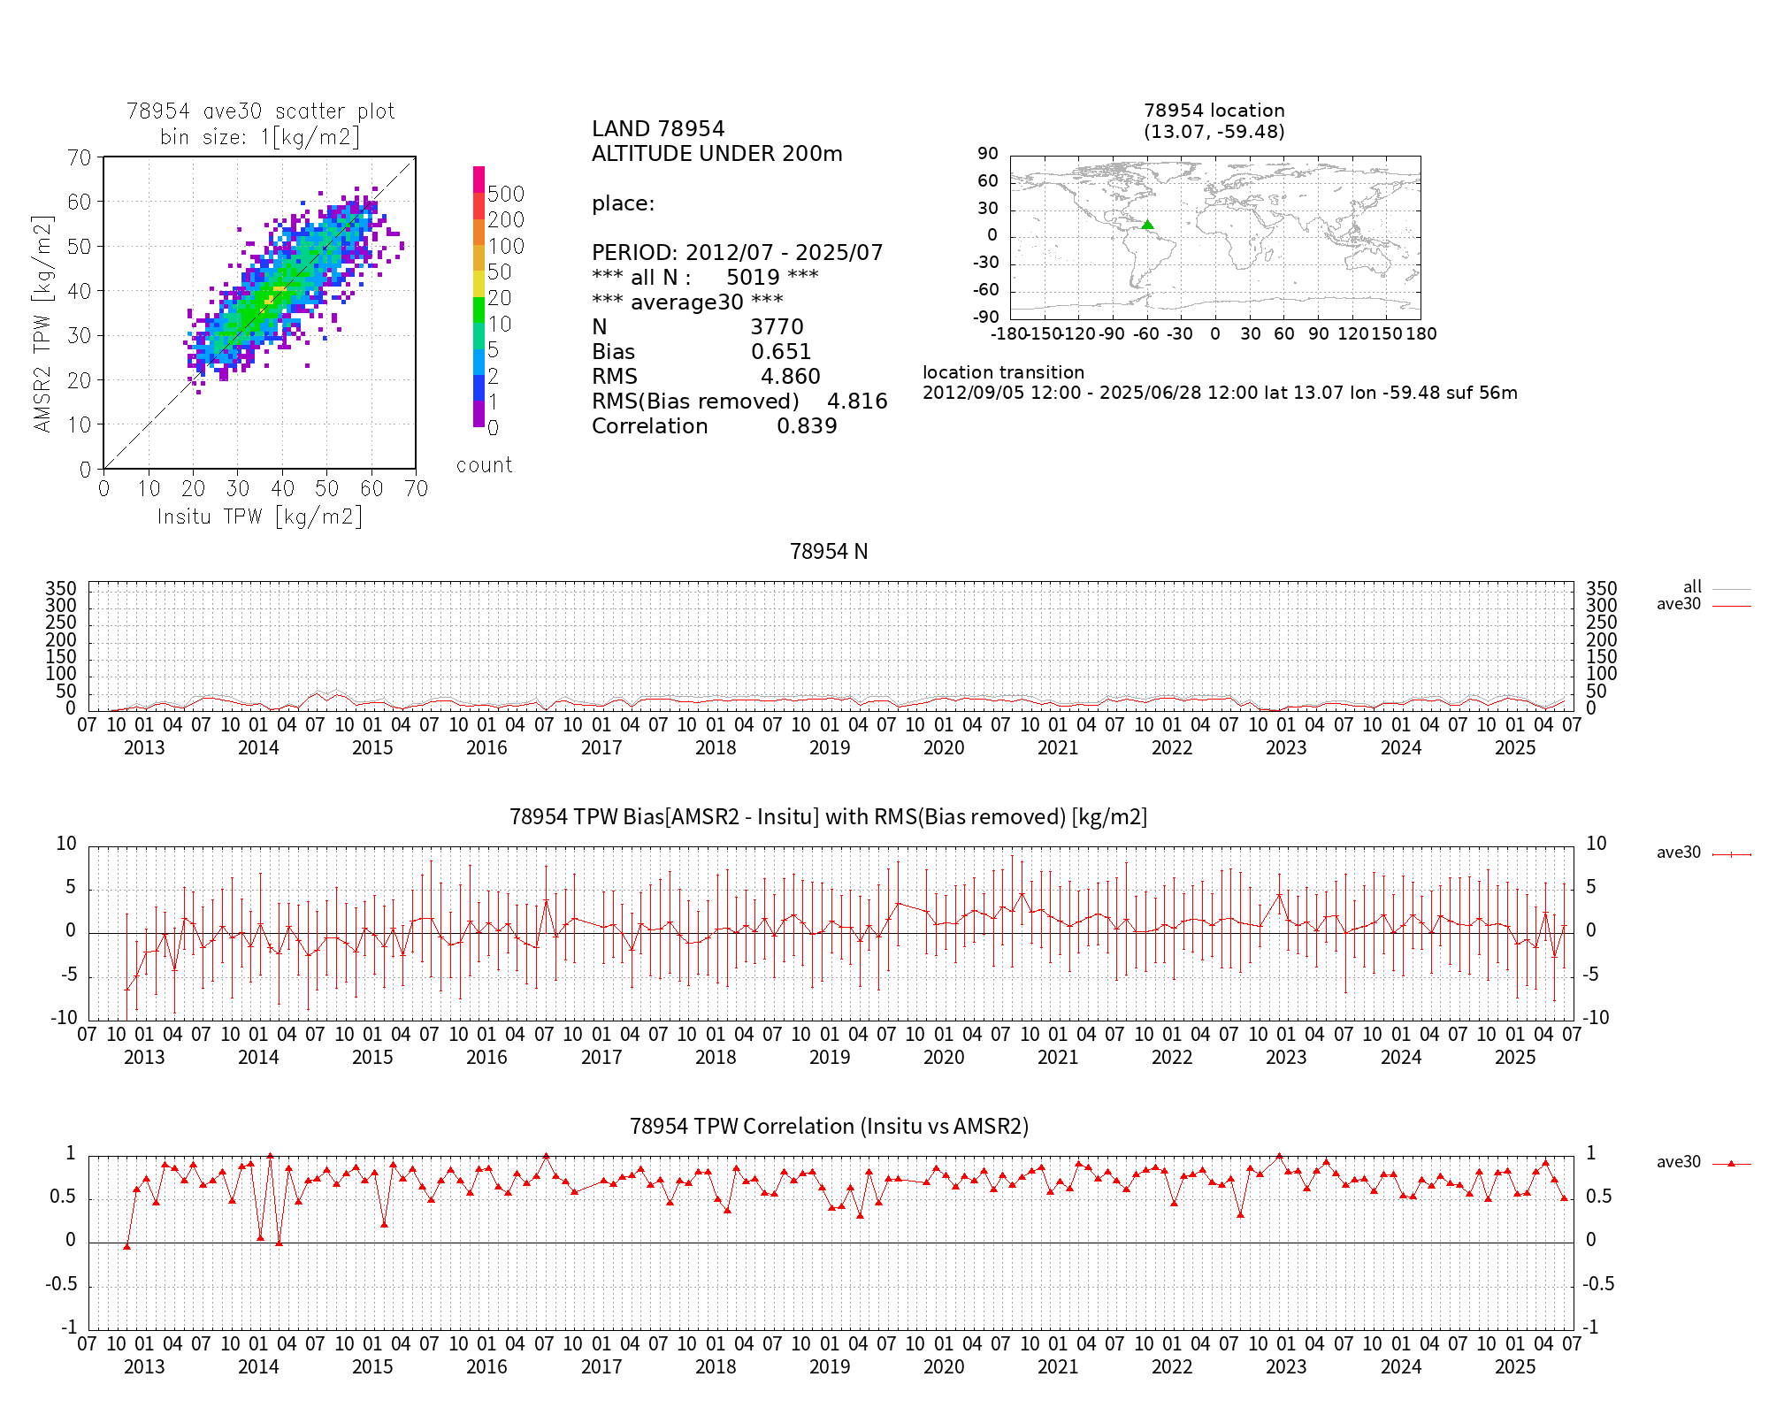Click the 2016 year label under Correlation chart

pos(486,1367)
